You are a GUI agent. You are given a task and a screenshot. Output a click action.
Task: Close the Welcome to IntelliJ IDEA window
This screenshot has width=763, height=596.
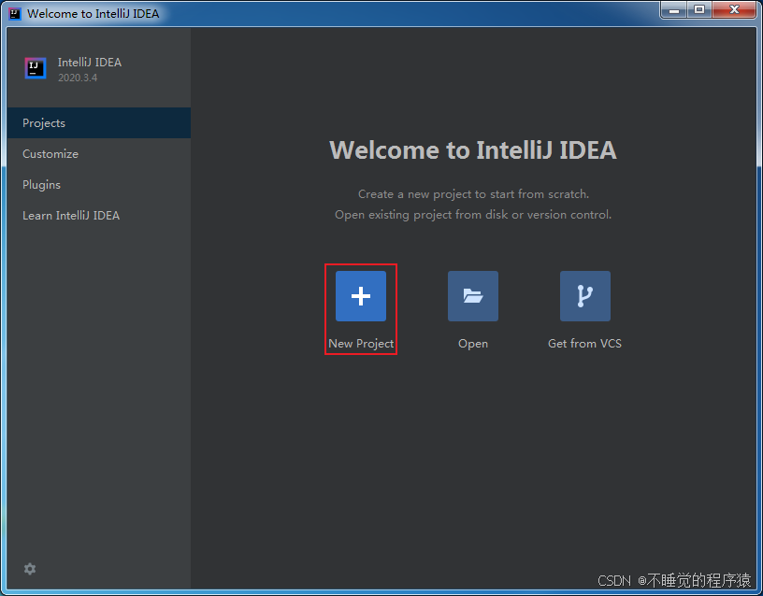coord(734,9)
